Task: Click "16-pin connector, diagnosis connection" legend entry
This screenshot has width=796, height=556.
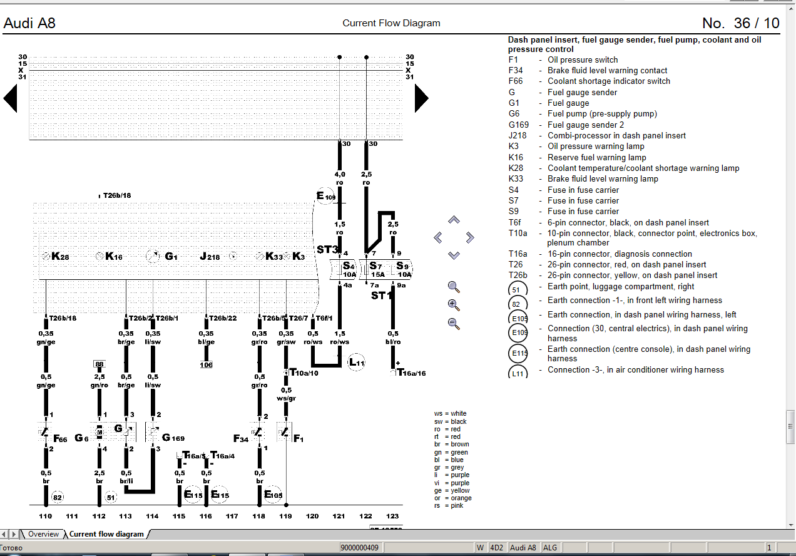Action: [620, 254]
